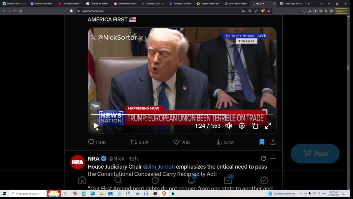Image resolution: width=353 pixels, height=199 pixels.
Task: Toggle the bookmark icon beside address bar
Action: pyautogui.click(x=71, y=11)
